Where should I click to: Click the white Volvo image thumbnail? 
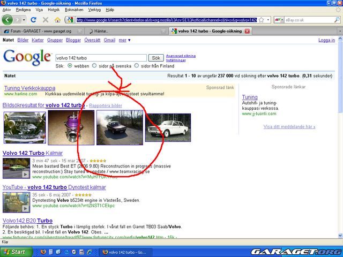[168, 128]
